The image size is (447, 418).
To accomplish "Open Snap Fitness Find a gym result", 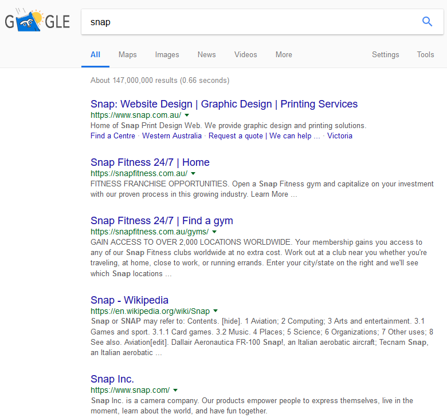I will coord(162,221).
